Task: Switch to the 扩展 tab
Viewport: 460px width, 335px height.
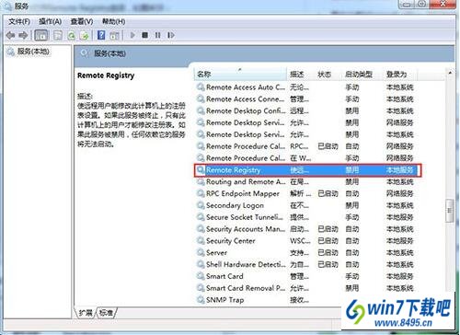Action: coord(86,313)
